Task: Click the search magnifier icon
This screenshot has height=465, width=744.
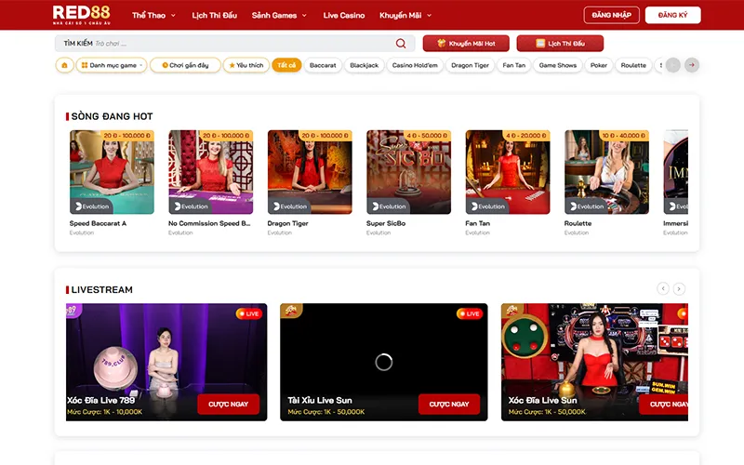Action: click(x=401, y=43)
